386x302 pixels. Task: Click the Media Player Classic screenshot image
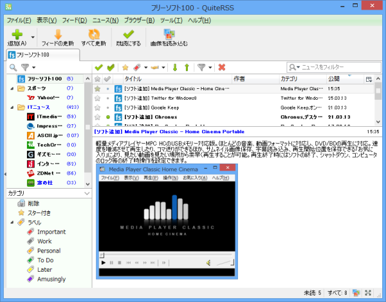pos(167,222)
